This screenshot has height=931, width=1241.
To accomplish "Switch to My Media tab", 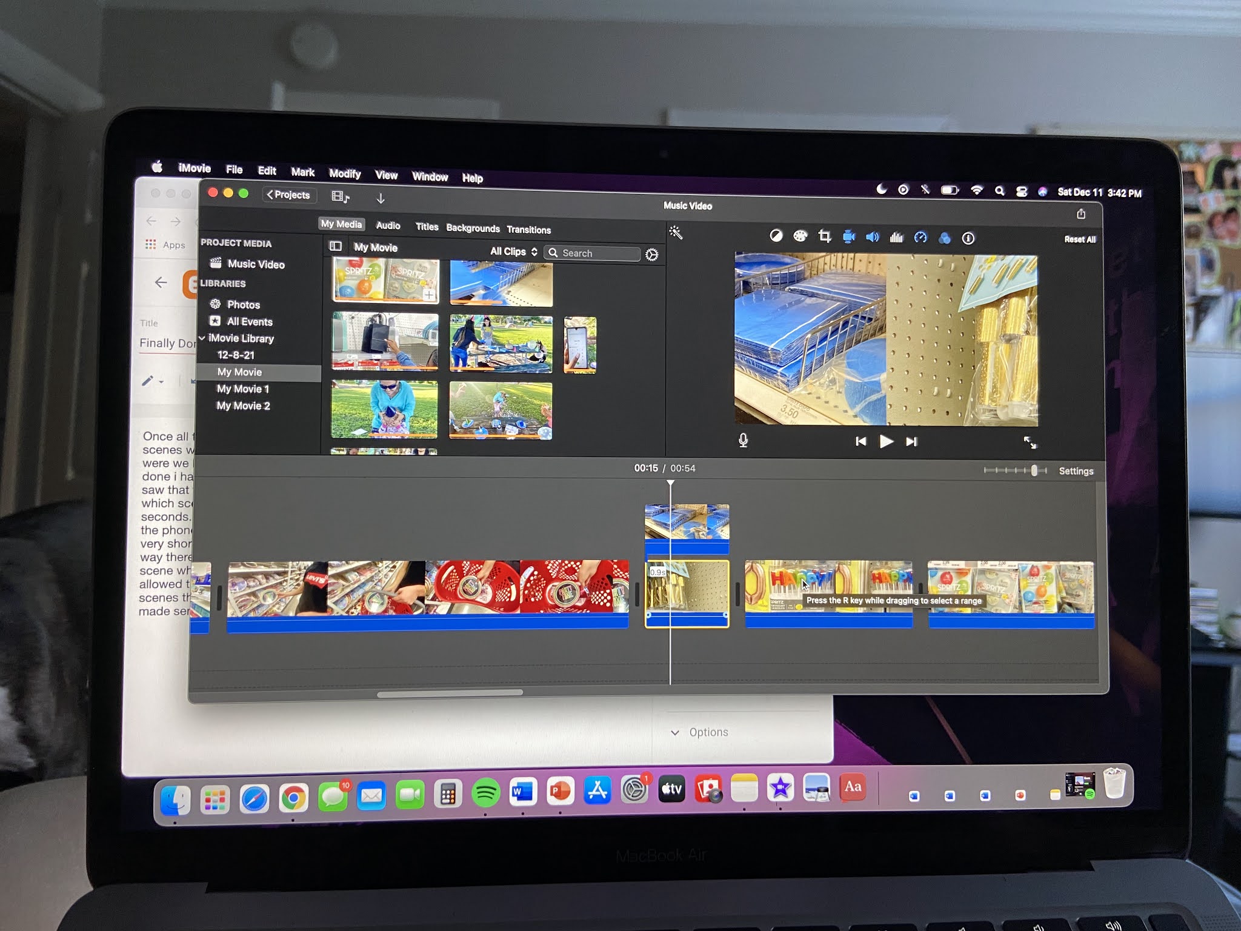I will coord(341,224).
